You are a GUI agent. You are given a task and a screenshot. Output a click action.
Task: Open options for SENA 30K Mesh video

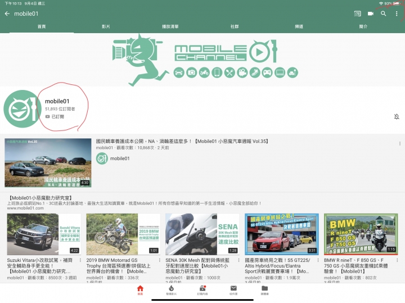pyautogui.click(x=238, y=260)
